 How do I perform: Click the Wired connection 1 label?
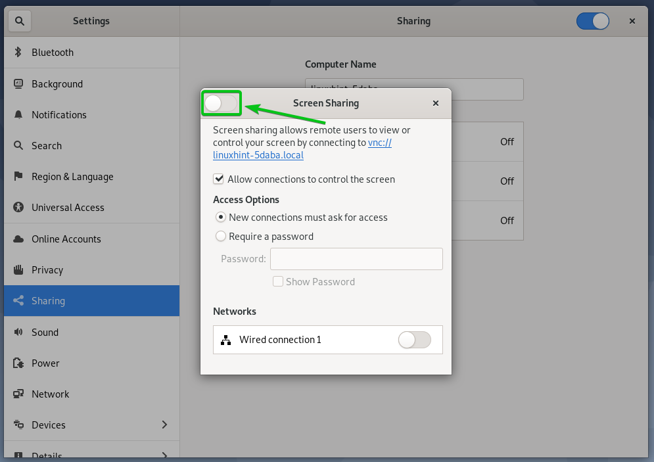280,340
